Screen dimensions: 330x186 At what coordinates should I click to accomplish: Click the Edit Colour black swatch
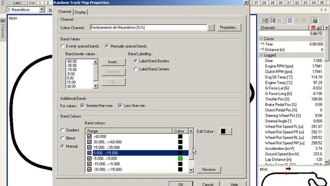(x=223, y=131)
